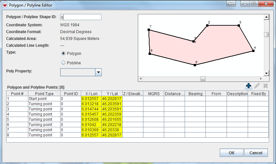Click the Y / Lat cell of point 7
This screenshot has width=276, height=164.
click(x=112, y=130)
